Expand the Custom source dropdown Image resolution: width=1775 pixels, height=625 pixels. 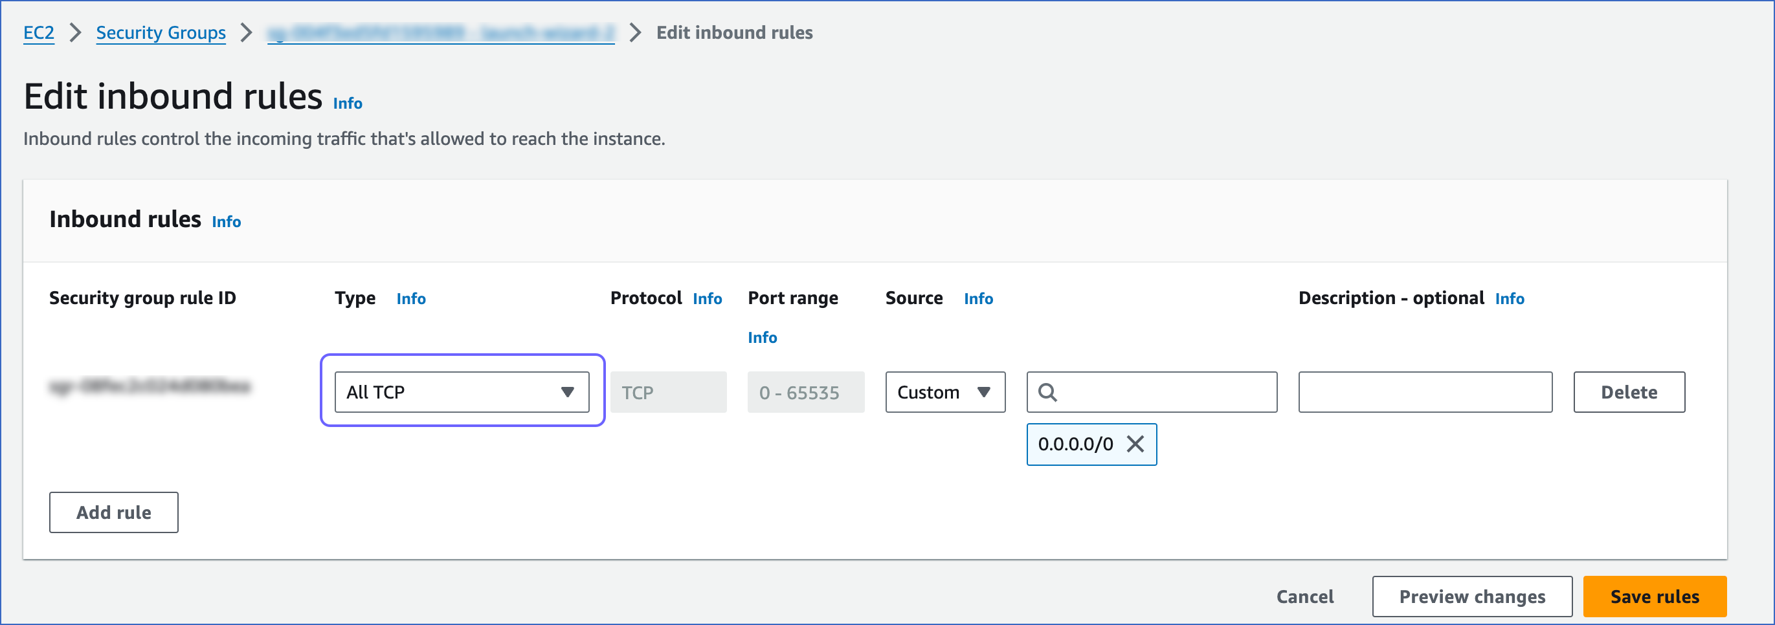tap(944, 392)
